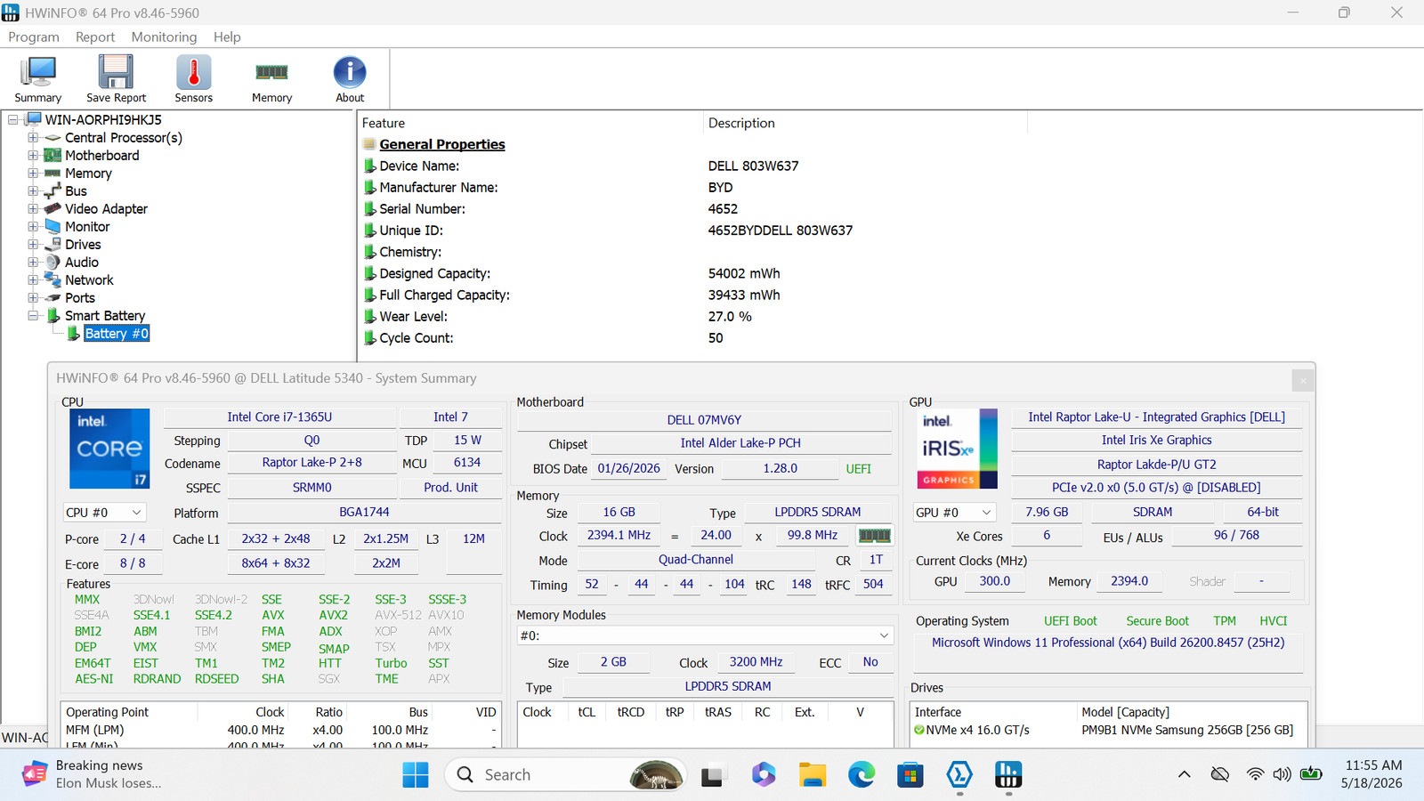The height and width of the screenshot is (801, 1424).
Task: Expand the Central Processor(s) node
Action: pyautogui.click(x=33, y=138)
